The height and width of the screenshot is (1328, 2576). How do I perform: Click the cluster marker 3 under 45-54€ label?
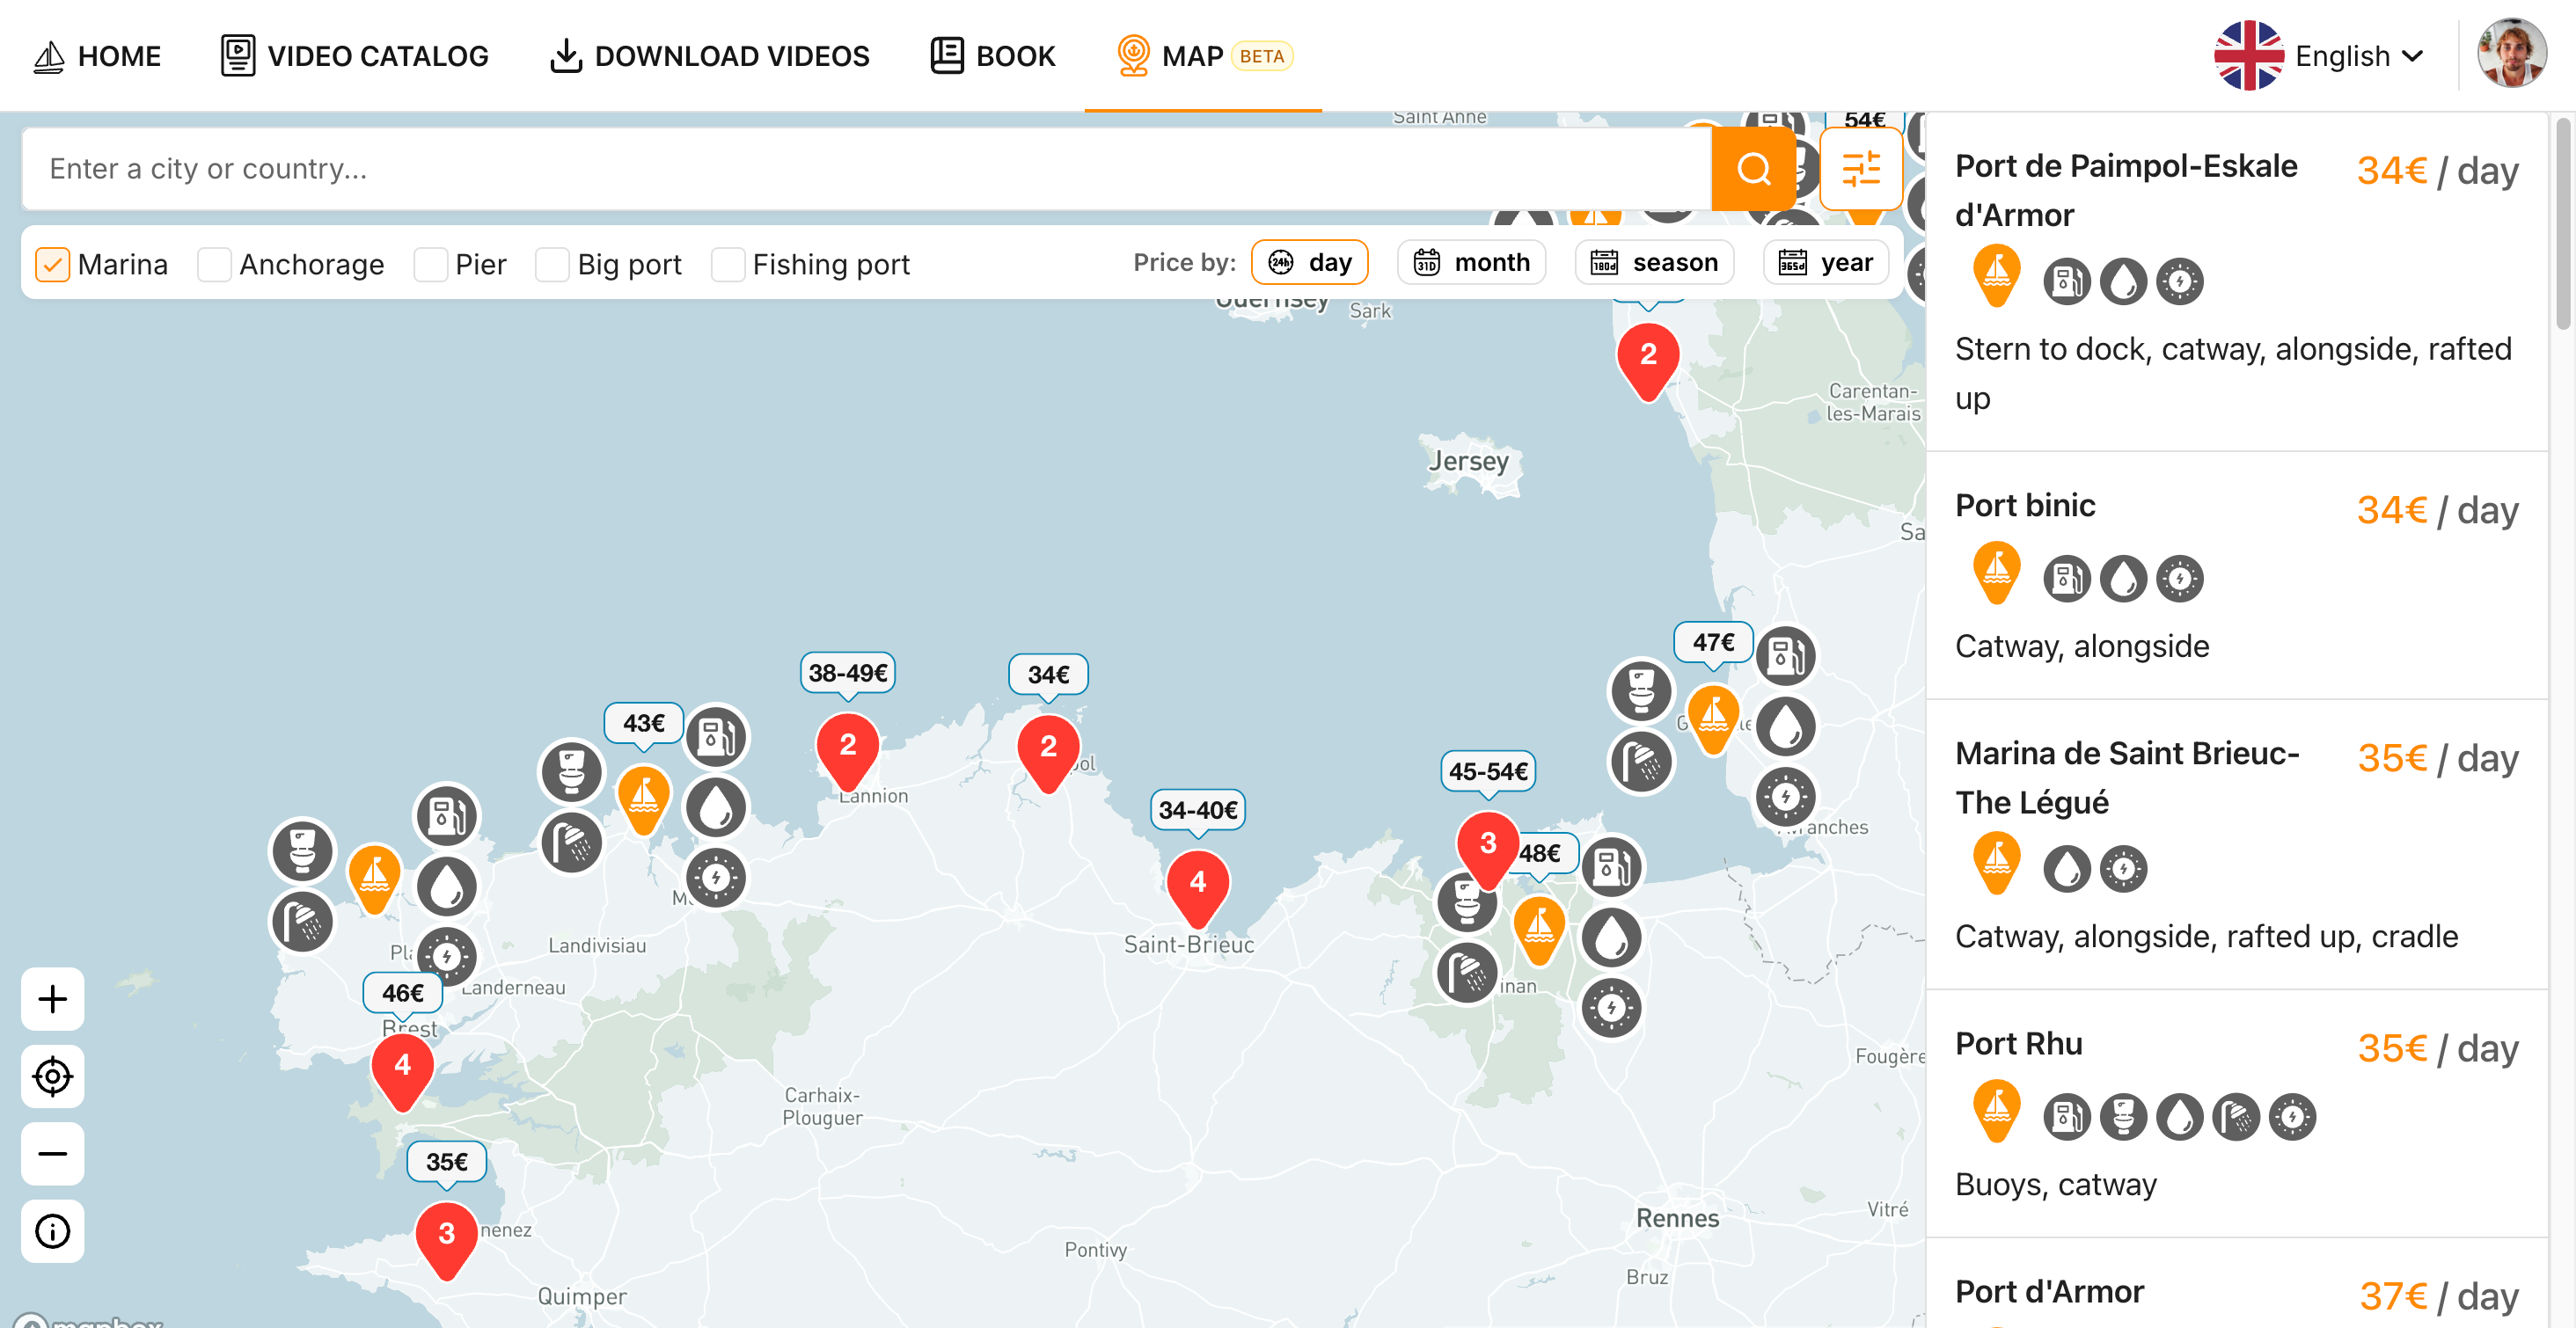pyautogui.click(x=1487, y=849)
